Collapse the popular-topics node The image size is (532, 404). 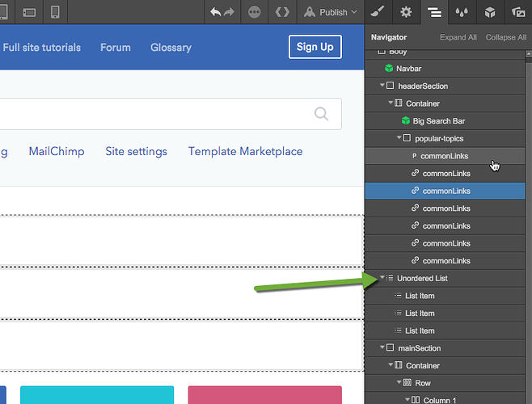[x=399, y=137]
